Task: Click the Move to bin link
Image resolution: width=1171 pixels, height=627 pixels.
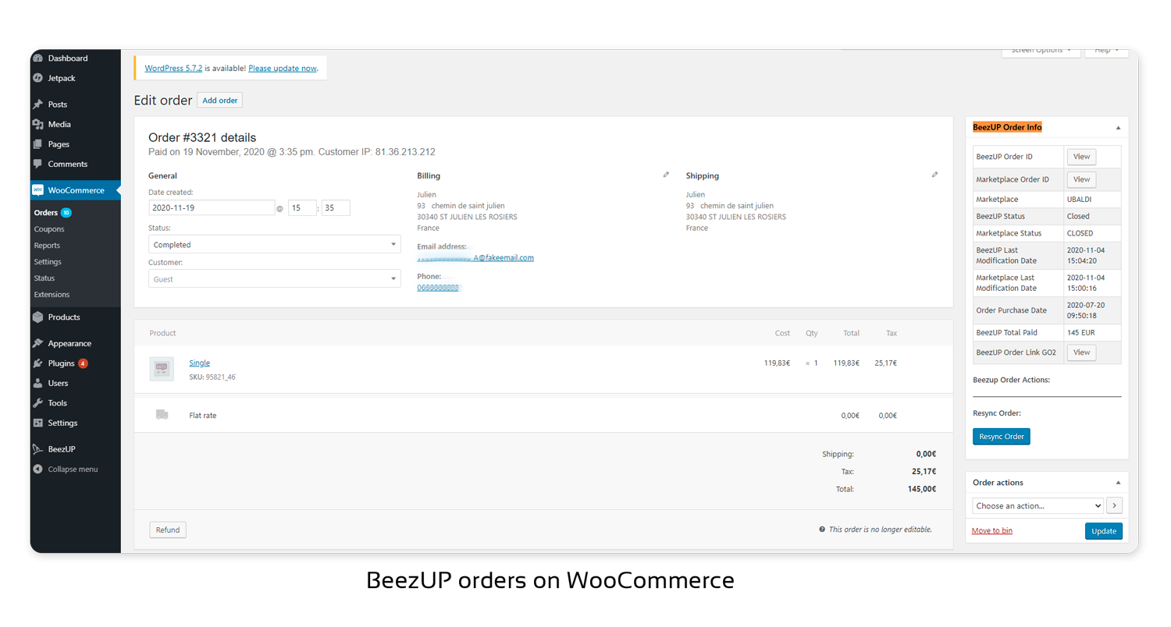Action: 992,530
